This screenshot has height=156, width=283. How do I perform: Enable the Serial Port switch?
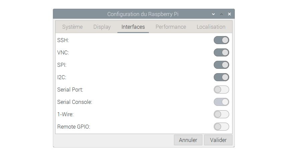221,90
